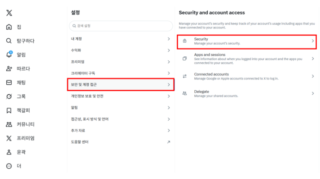Select 보안 및 계정 접근 menu item
Viewport: 320px width, 179px height.
120,85
